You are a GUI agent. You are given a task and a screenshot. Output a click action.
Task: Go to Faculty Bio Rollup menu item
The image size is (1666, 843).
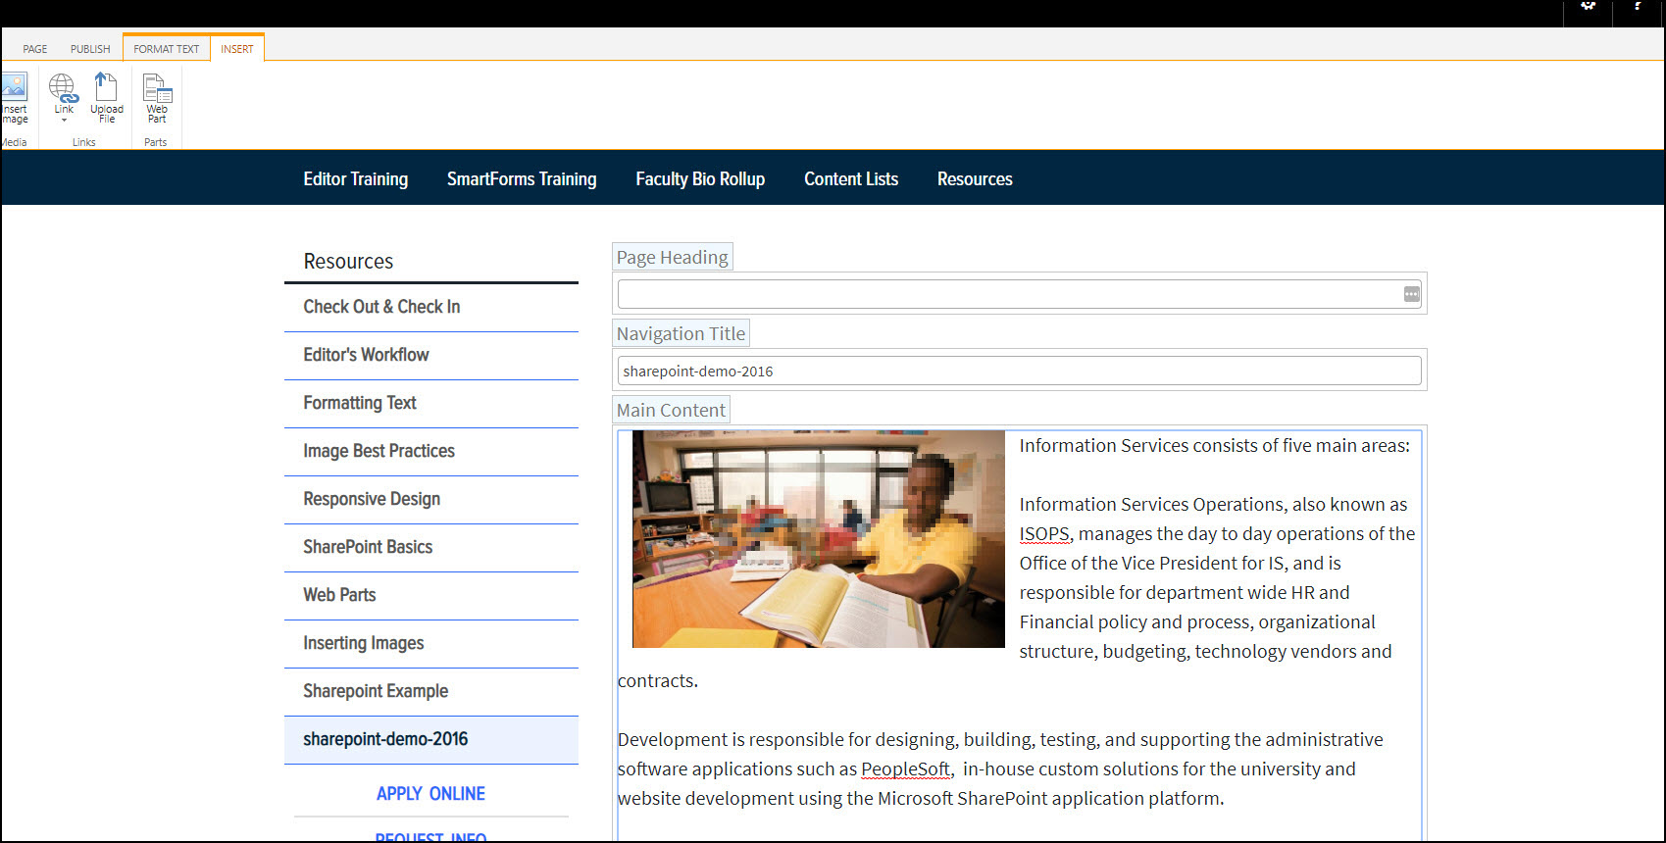pos(699,179)
